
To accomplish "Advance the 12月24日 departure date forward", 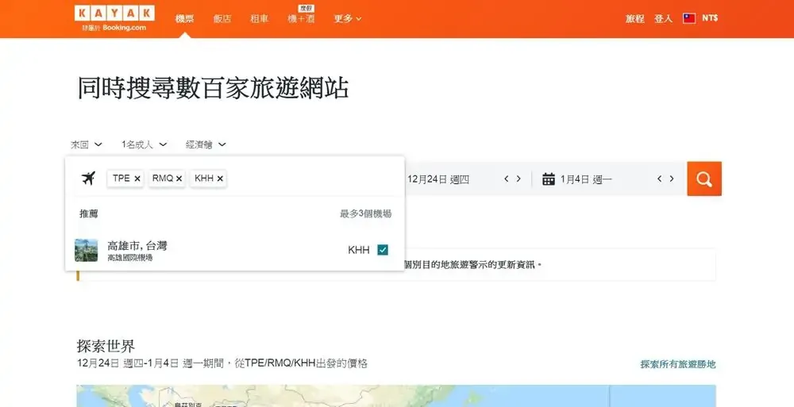I will [x=518, y=179].
